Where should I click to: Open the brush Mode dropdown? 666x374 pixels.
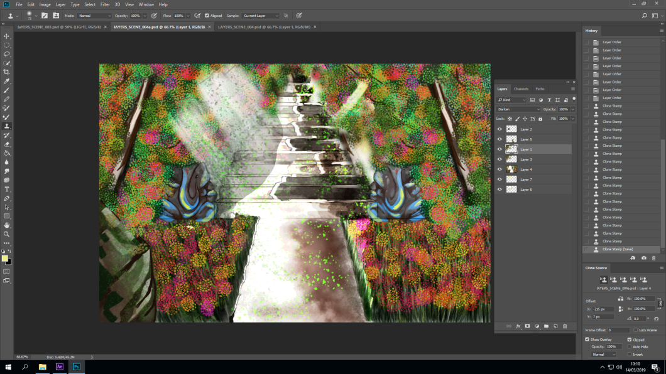click(94, 16)
